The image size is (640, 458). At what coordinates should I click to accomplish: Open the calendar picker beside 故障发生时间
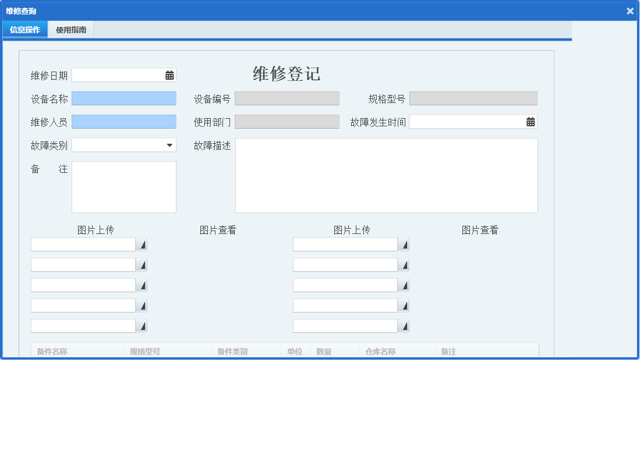point(529,121)
